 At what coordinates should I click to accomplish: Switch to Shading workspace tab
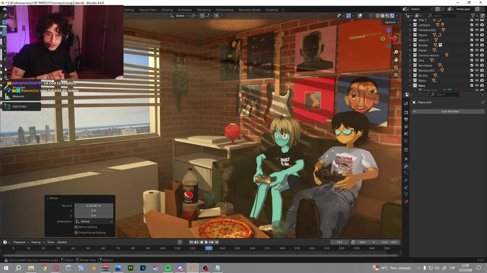point(167,10)
